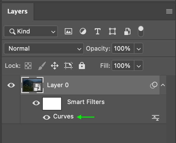Hide Layer 0 visibility eye
Image resolution: width=176 pixels, height=143 pixels.
tap(11, 85)
